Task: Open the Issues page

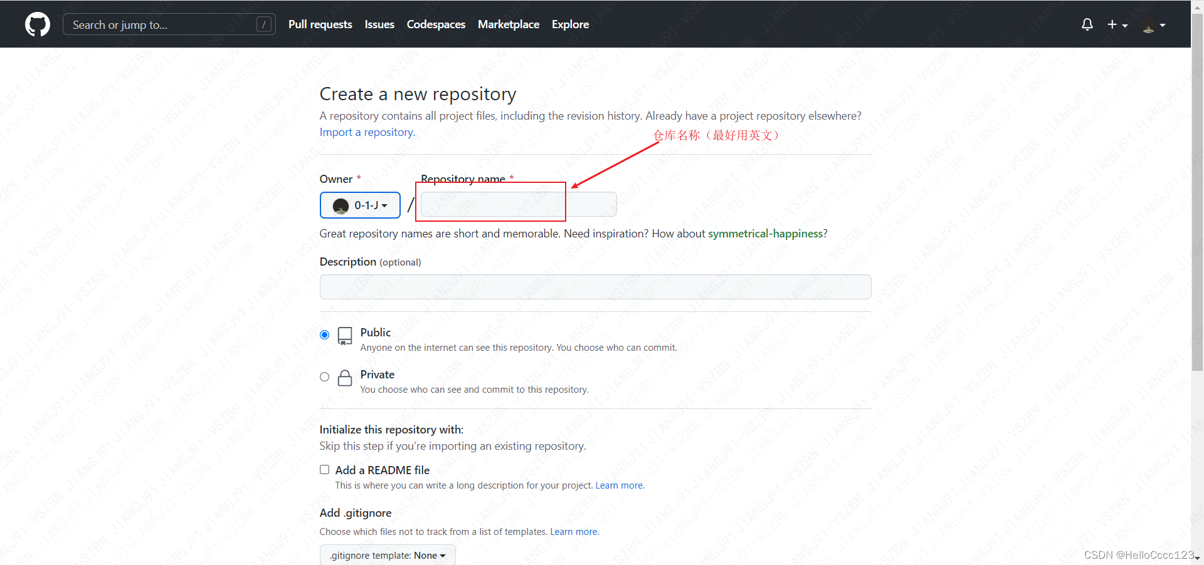Action: point(379,24)
